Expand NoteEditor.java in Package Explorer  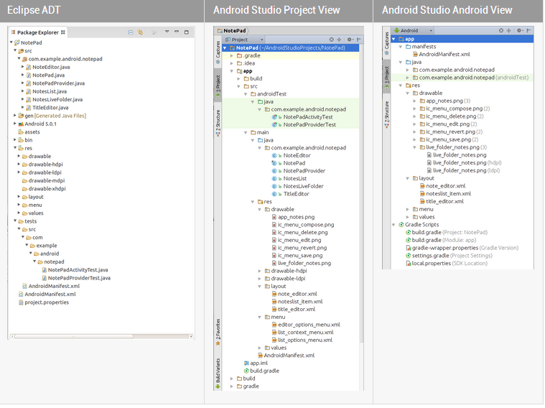(22, 66)
